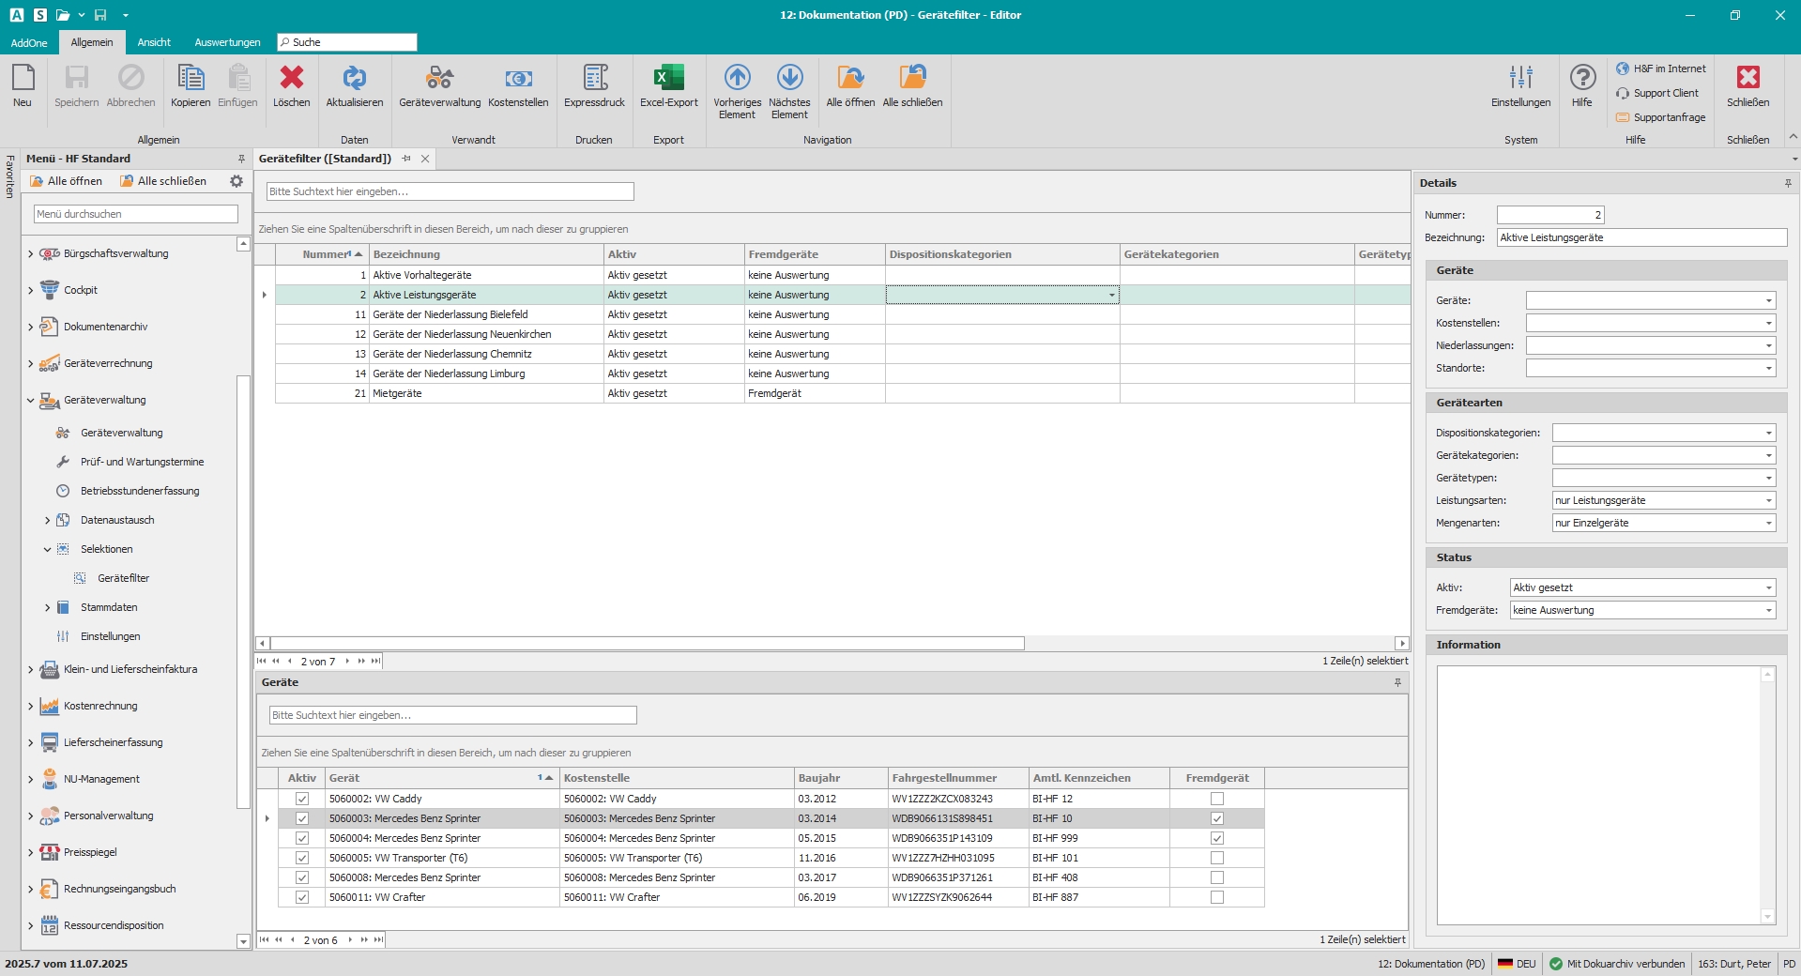
Task: Expand the Kostenrechnung menu node
Action: coord(31,707)
